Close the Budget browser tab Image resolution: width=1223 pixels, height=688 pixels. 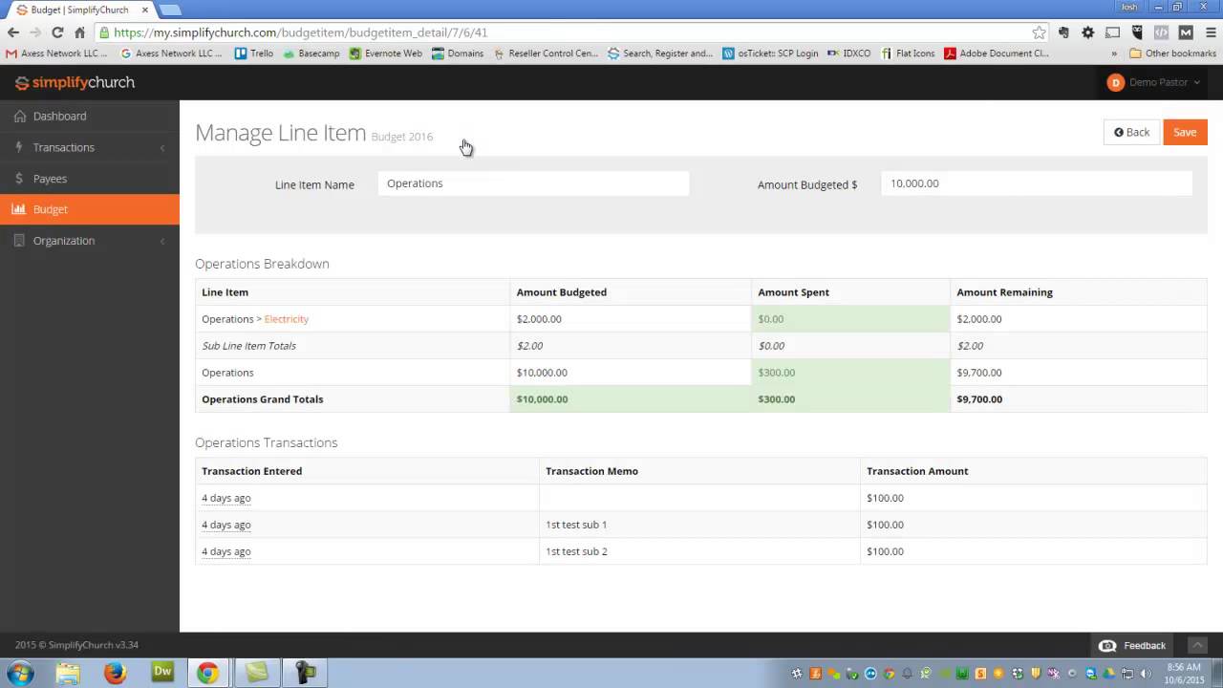pos(145,10)
